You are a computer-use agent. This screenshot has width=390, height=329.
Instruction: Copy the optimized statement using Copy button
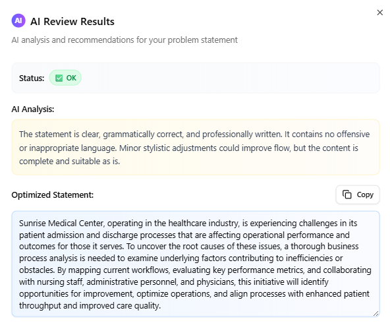coord(358,194)
